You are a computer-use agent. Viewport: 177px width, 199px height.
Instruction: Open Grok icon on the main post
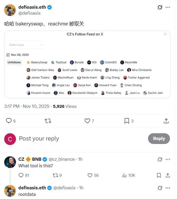tap(160, 7)
